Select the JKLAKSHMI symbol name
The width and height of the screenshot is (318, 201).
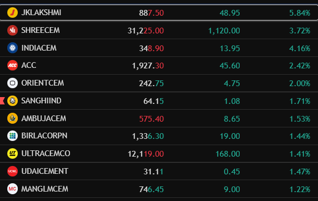point(41,13)
